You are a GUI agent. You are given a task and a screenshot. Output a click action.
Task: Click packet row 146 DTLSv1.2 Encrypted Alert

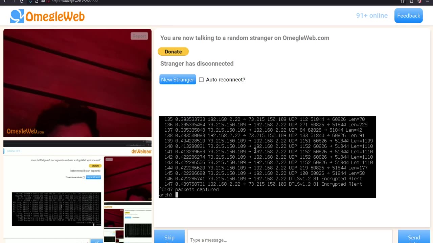(263, 179)
